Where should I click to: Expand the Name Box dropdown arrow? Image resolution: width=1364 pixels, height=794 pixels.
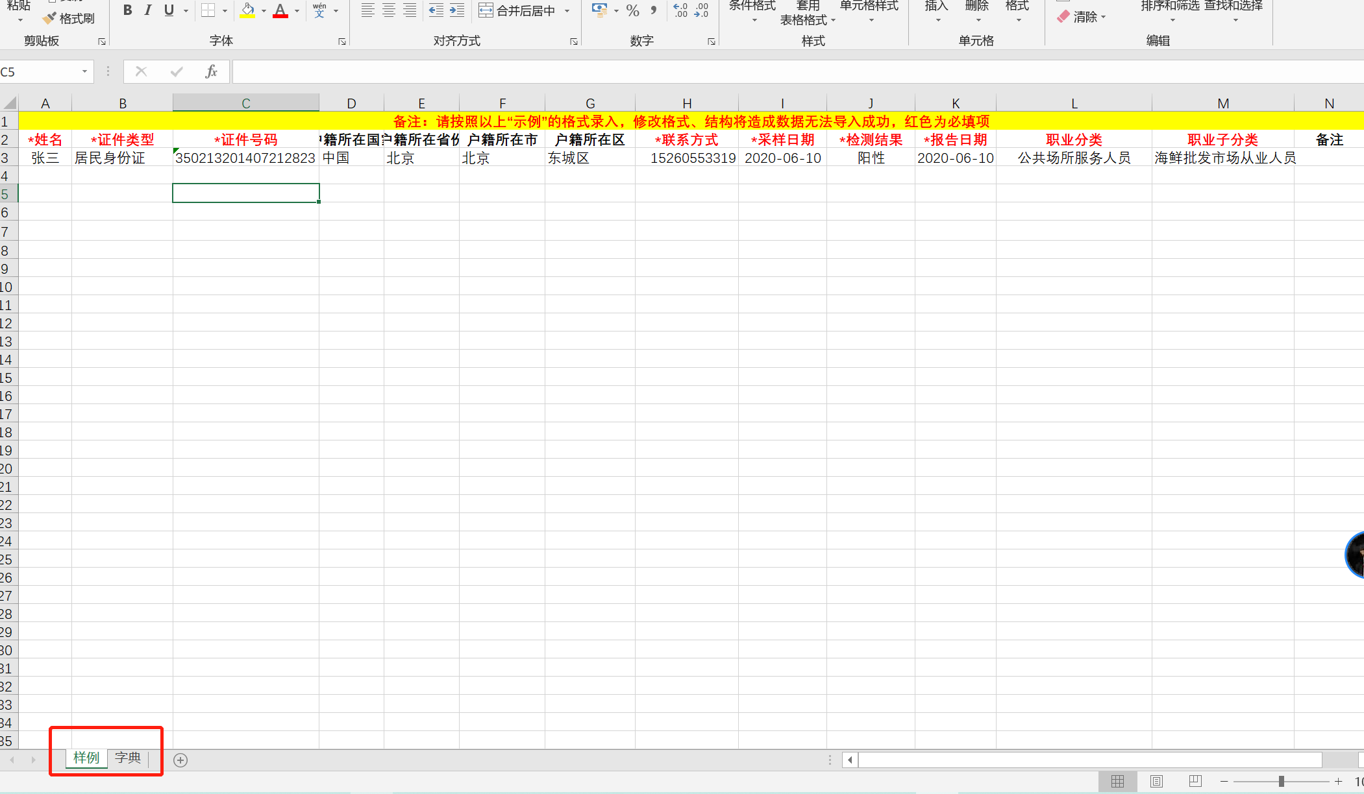pyautogui.click(x=84, y=71)
